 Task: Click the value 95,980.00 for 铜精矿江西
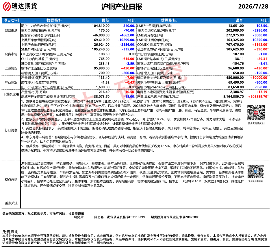click(x=102, y=68)
